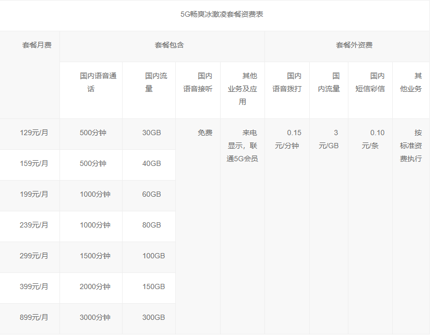The height and width of the screenshot is (335, 435).
Task: Select the 套餐月费 column header
Action: [x=37, y=45]
